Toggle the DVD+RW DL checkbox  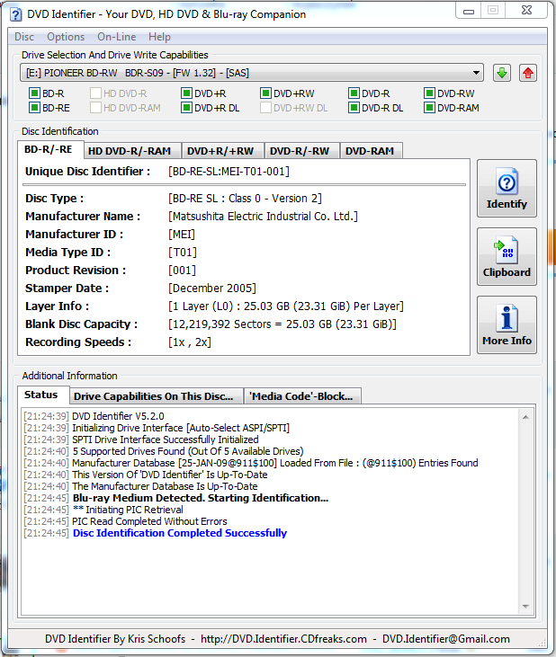265,108
